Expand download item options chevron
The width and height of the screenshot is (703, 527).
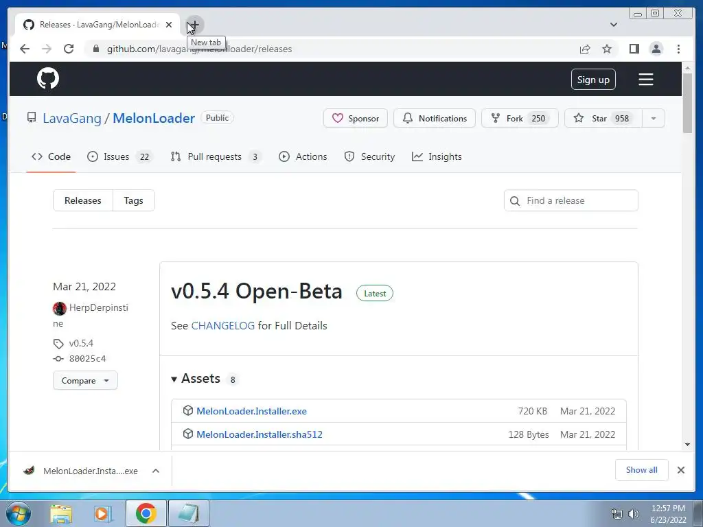click(156, 471)
